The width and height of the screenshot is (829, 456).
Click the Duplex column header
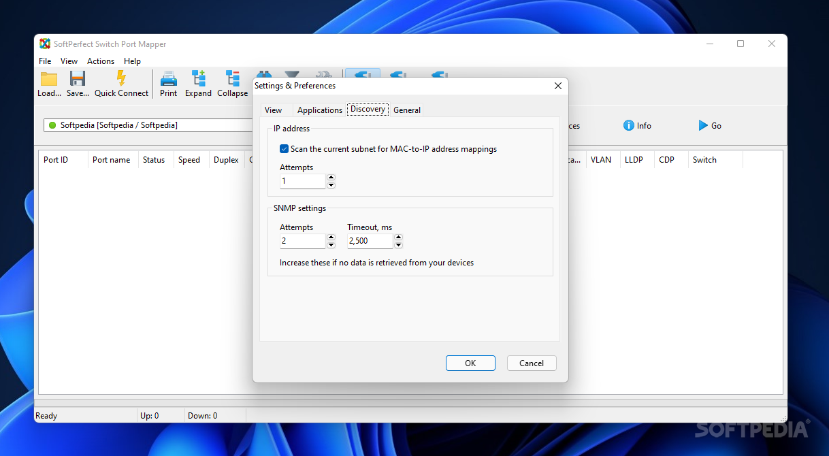[x=227, y=160]
